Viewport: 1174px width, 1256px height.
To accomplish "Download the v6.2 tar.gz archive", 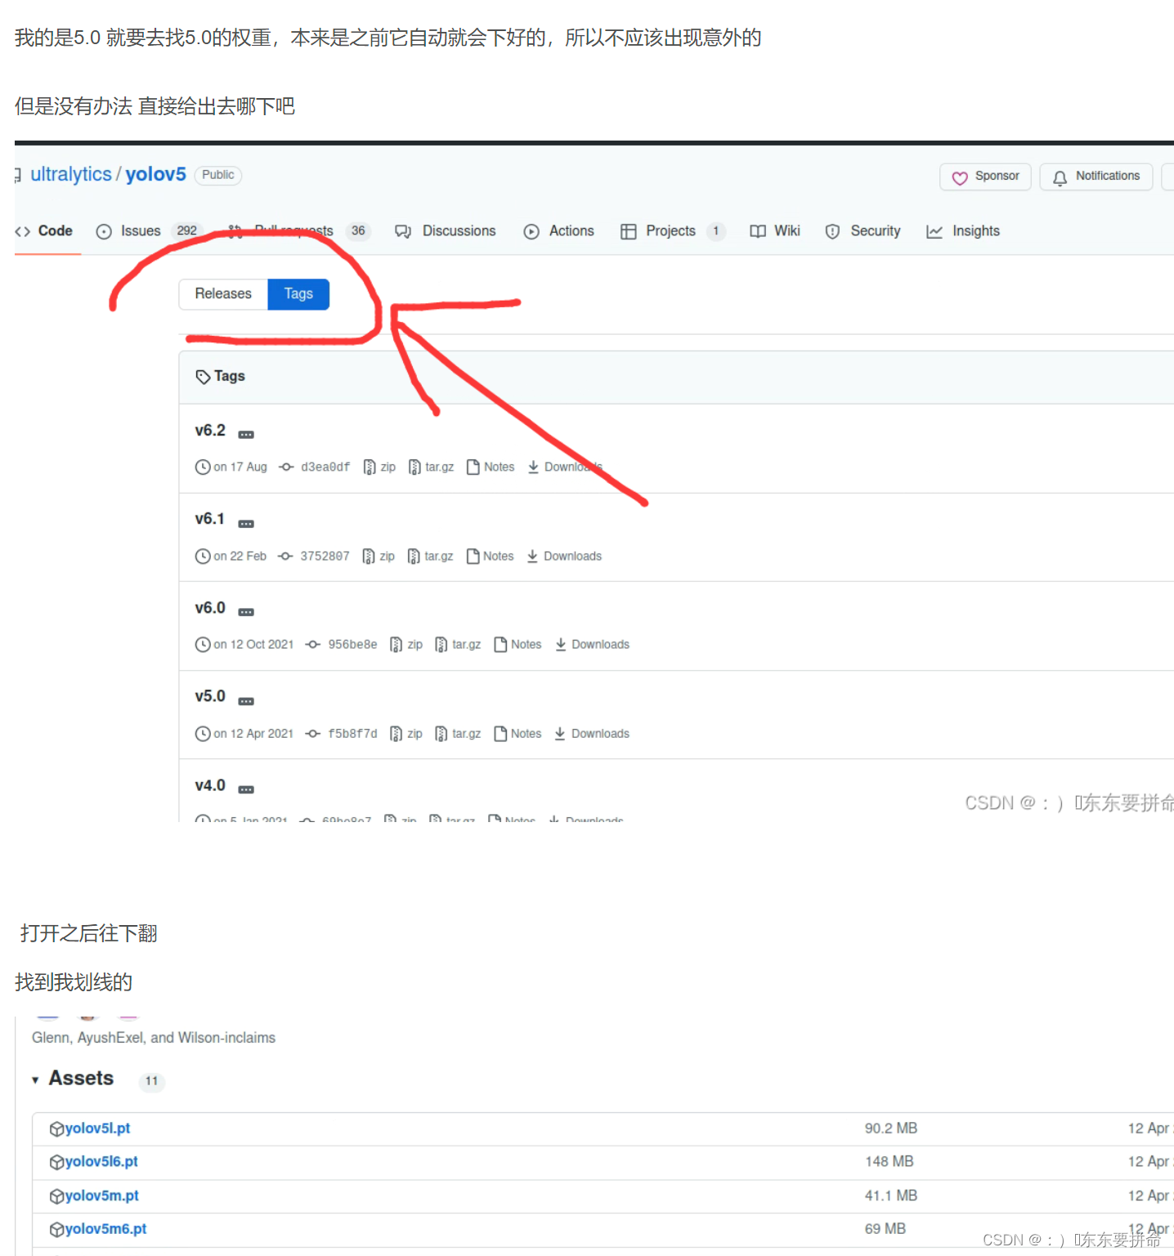I will (x=431, y=467).
